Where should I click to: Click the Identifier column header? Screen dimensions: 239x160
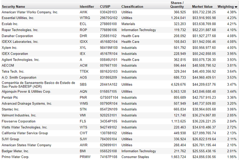point(87,7)
